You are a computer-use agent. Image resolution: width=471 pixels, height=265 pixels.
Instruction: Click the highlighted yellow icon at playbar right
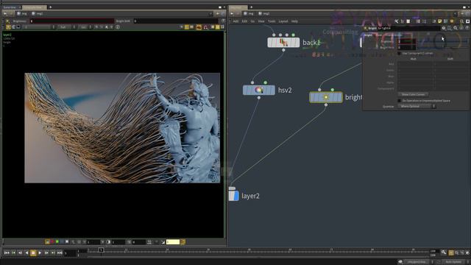click(x=451, y=253)
